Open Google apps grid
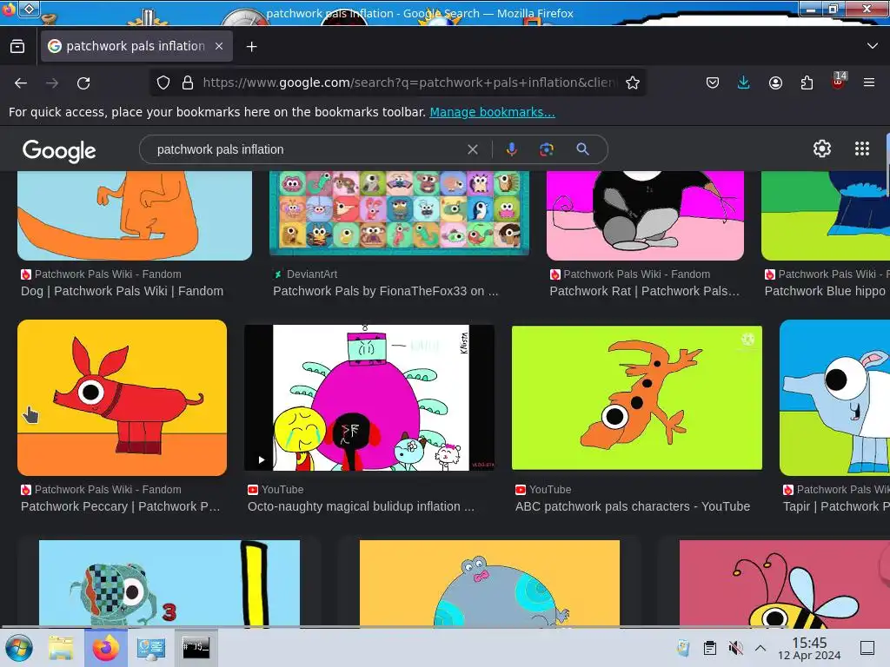This screenshot has height=667, width=890. click(862, 149)
